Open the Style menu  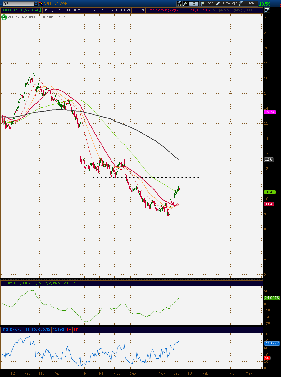pyautogui.click(x=207, y=3)
